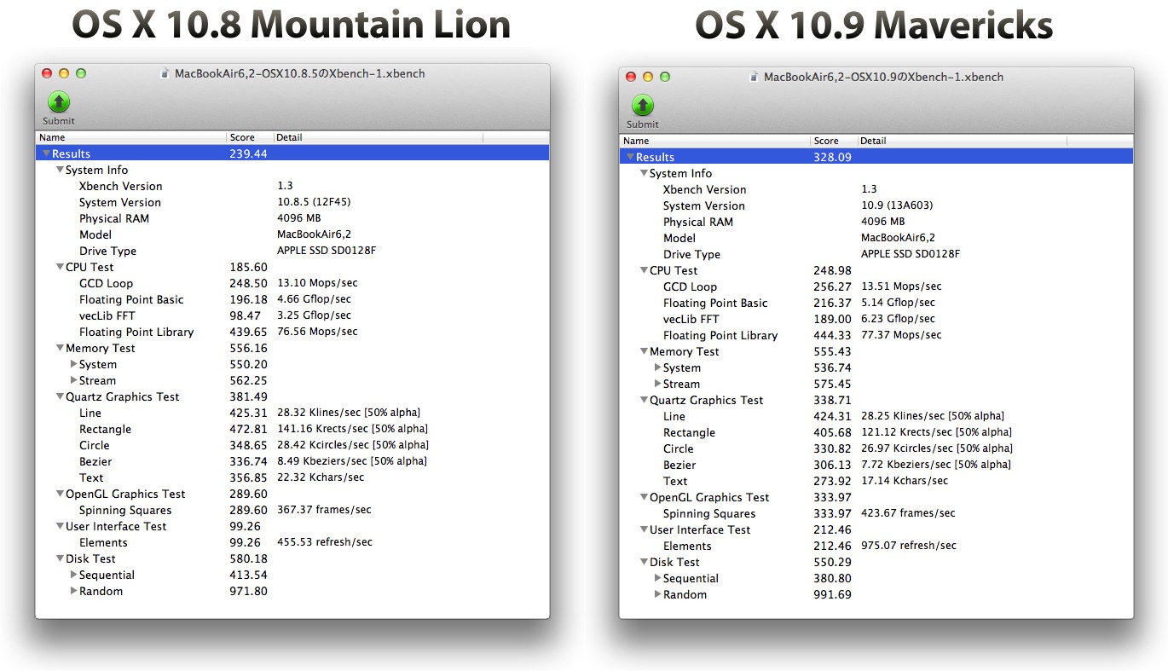Screen dimensions: 1168x671
Task: Select Floating Point Library in the 10.8.5 window
Action: pos(292,332)
